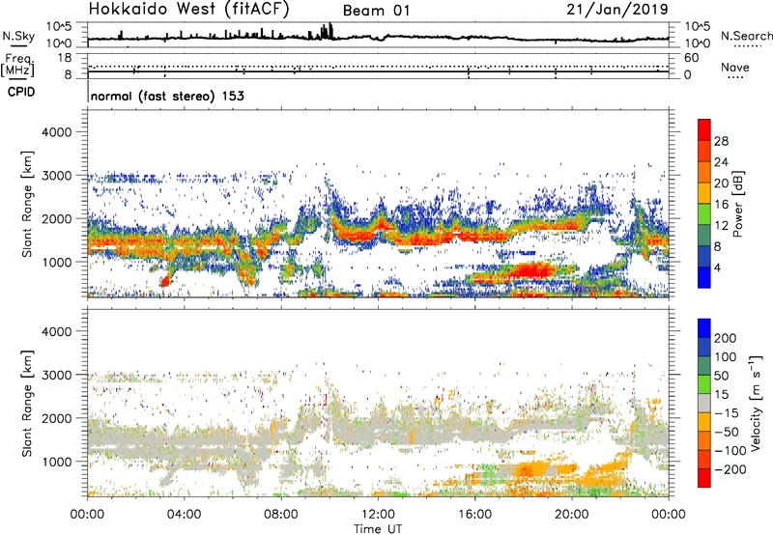Click the '16:00' time tick label

click(x=474, y=514)
